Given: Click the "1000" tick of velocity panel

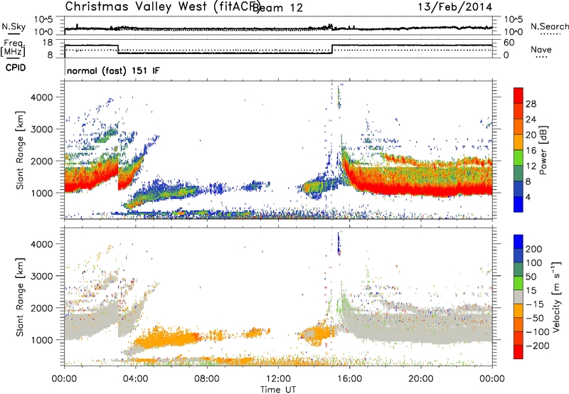Looking at the screenshot, I should 41,340.
